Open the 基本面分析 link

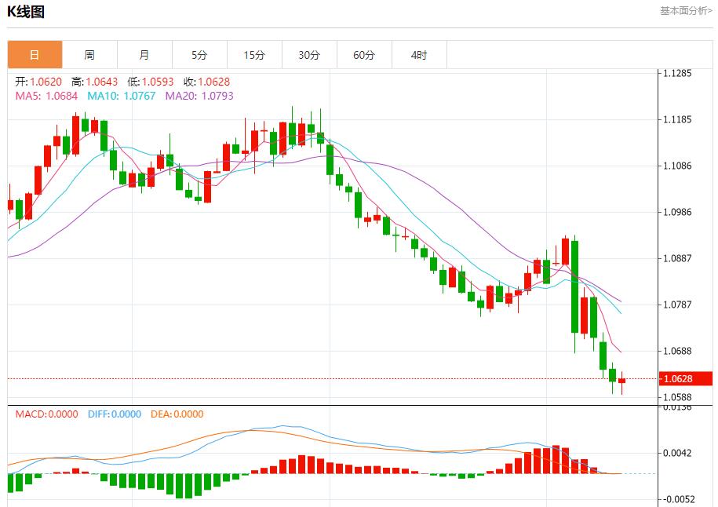(x=685, y=11)
